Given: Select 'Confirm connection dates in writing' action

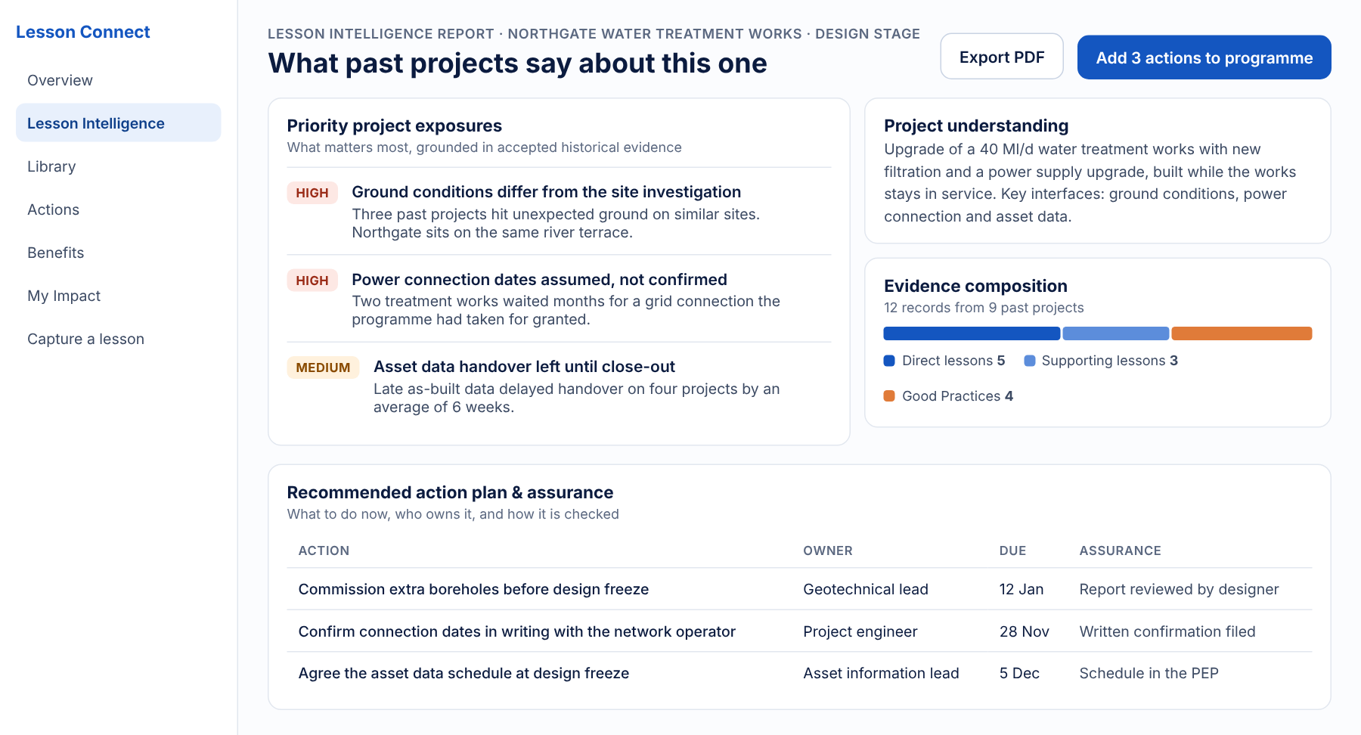Looking at the screenshot, I should pyautogui.click(x=516, y=631).
